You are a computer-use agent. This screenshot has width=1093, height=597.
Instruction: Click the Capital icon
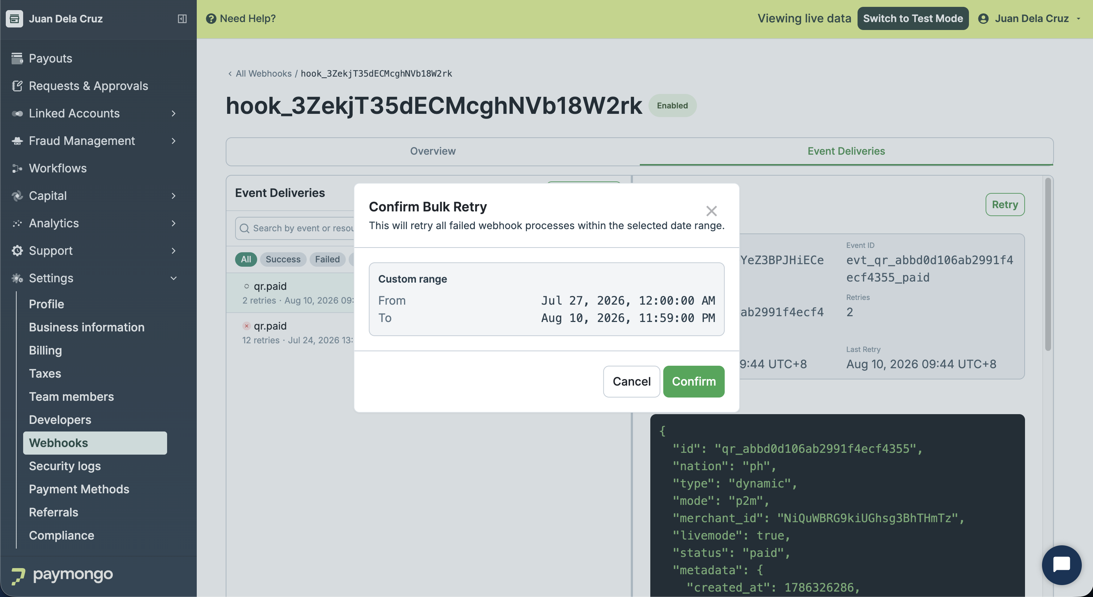(17, 196)
